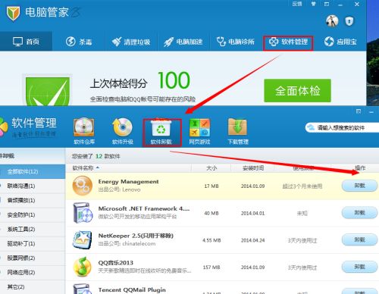Click the 40 MB size value
The height and width of the screenshot is (294, 379).
211,213
